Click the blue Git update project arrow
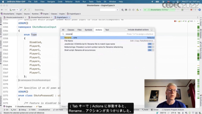Screen dimensions: 202x114 click(x=21, y=10)
